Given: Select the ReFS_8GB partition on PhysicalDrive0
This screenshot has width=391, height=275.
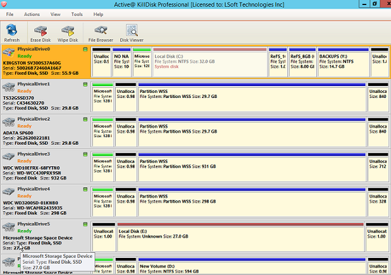Looking at the screenshot, I should coord(302,62).
